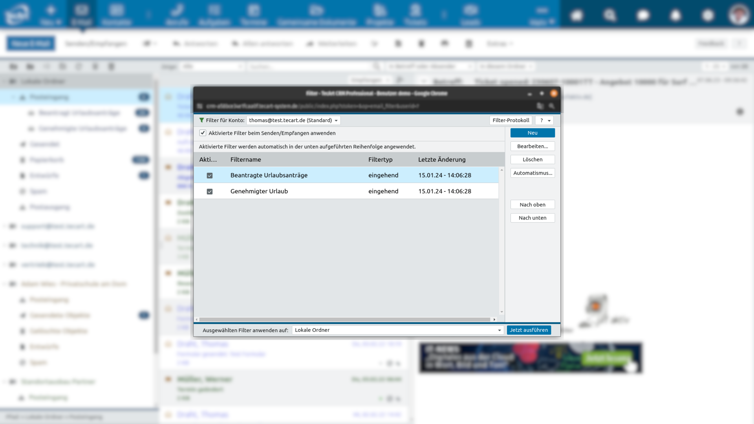Click the green filter funnel icon
Viewport: 754px width, 424px height.
pos(201,121)
